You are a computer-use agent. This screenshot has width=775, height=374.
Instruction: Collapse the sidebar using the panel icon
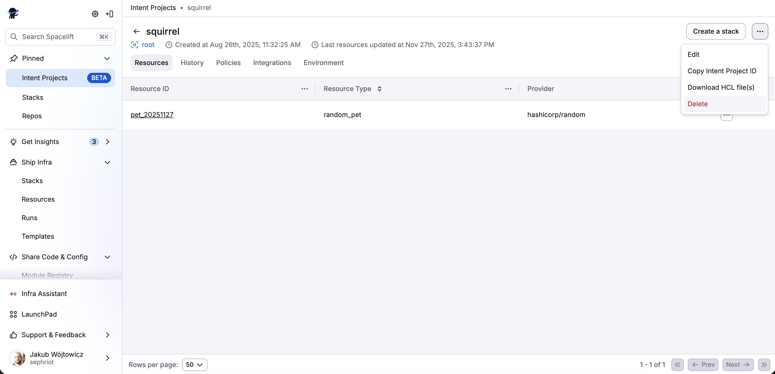click(110, 14)
